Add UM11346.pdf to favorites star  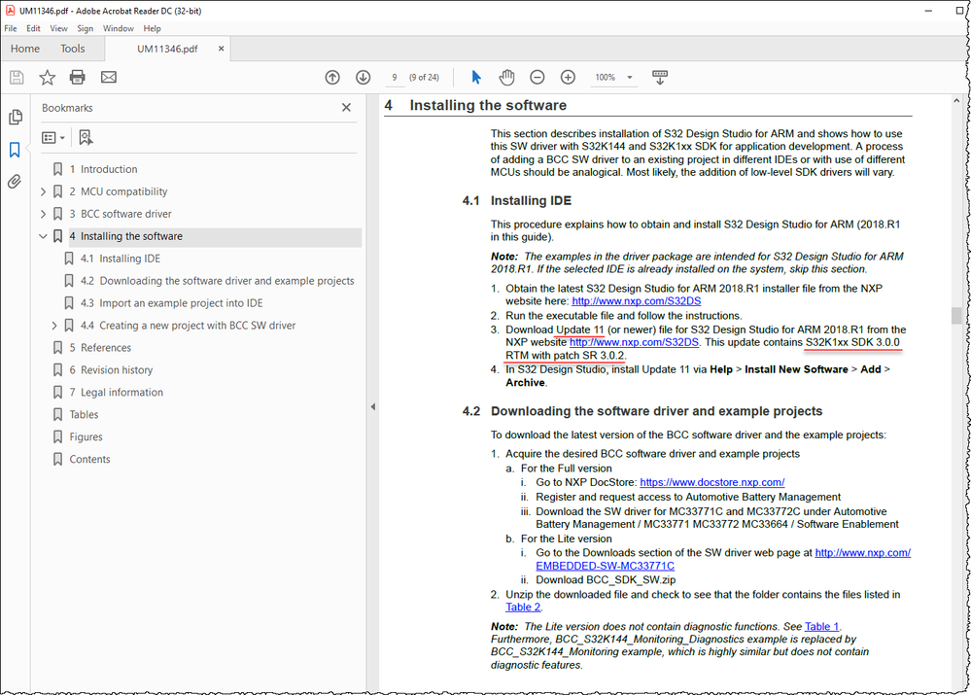coord(47,77)
